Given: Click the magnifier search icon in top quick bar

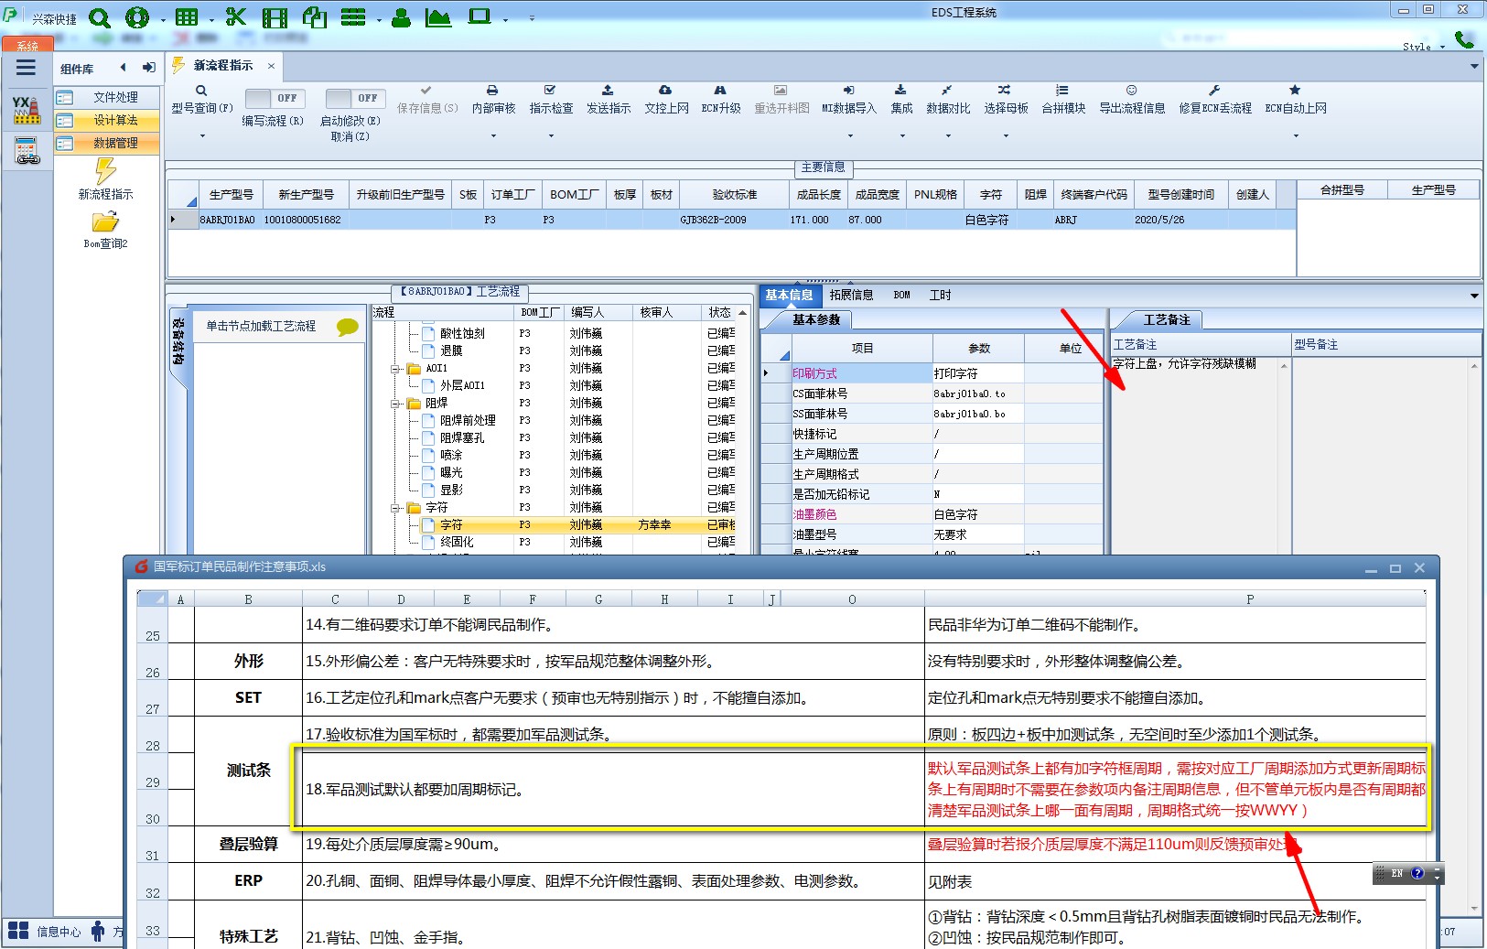Looking at the screenshot, I should coord(100,17).
